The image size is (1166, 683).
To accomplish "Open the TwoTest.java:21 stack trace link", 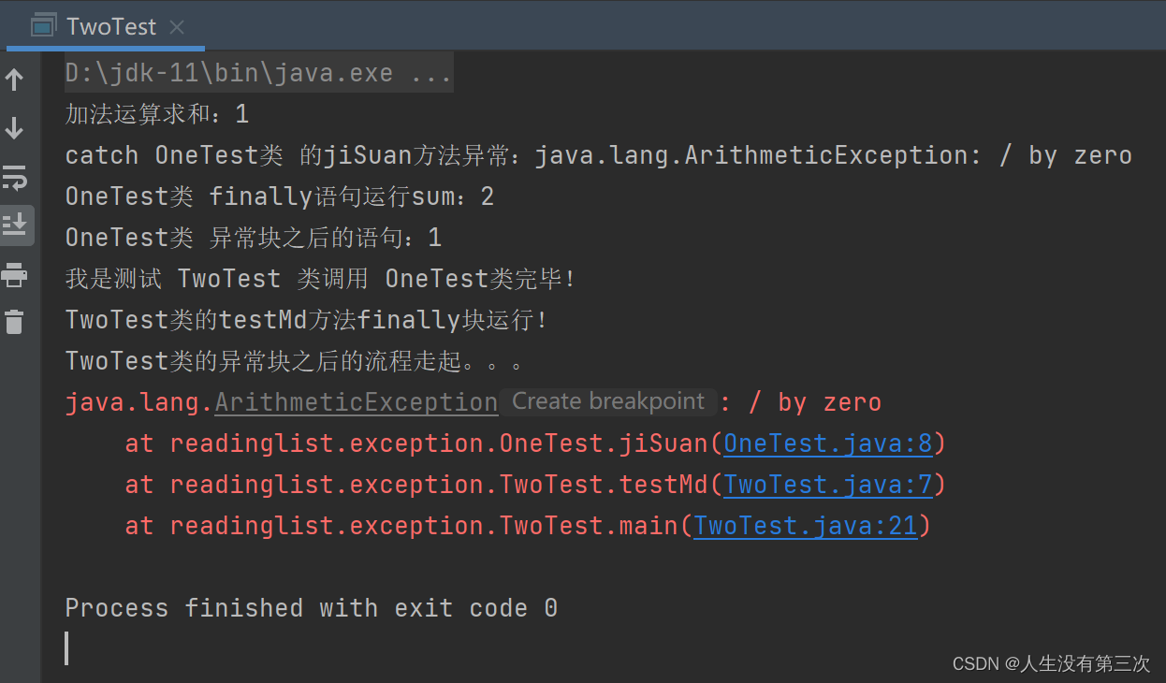I will click(x=806, y=526).
